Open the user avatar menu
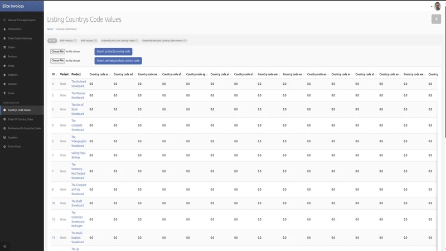The height and width of the screenshot is (251, 446). point(438,6)
